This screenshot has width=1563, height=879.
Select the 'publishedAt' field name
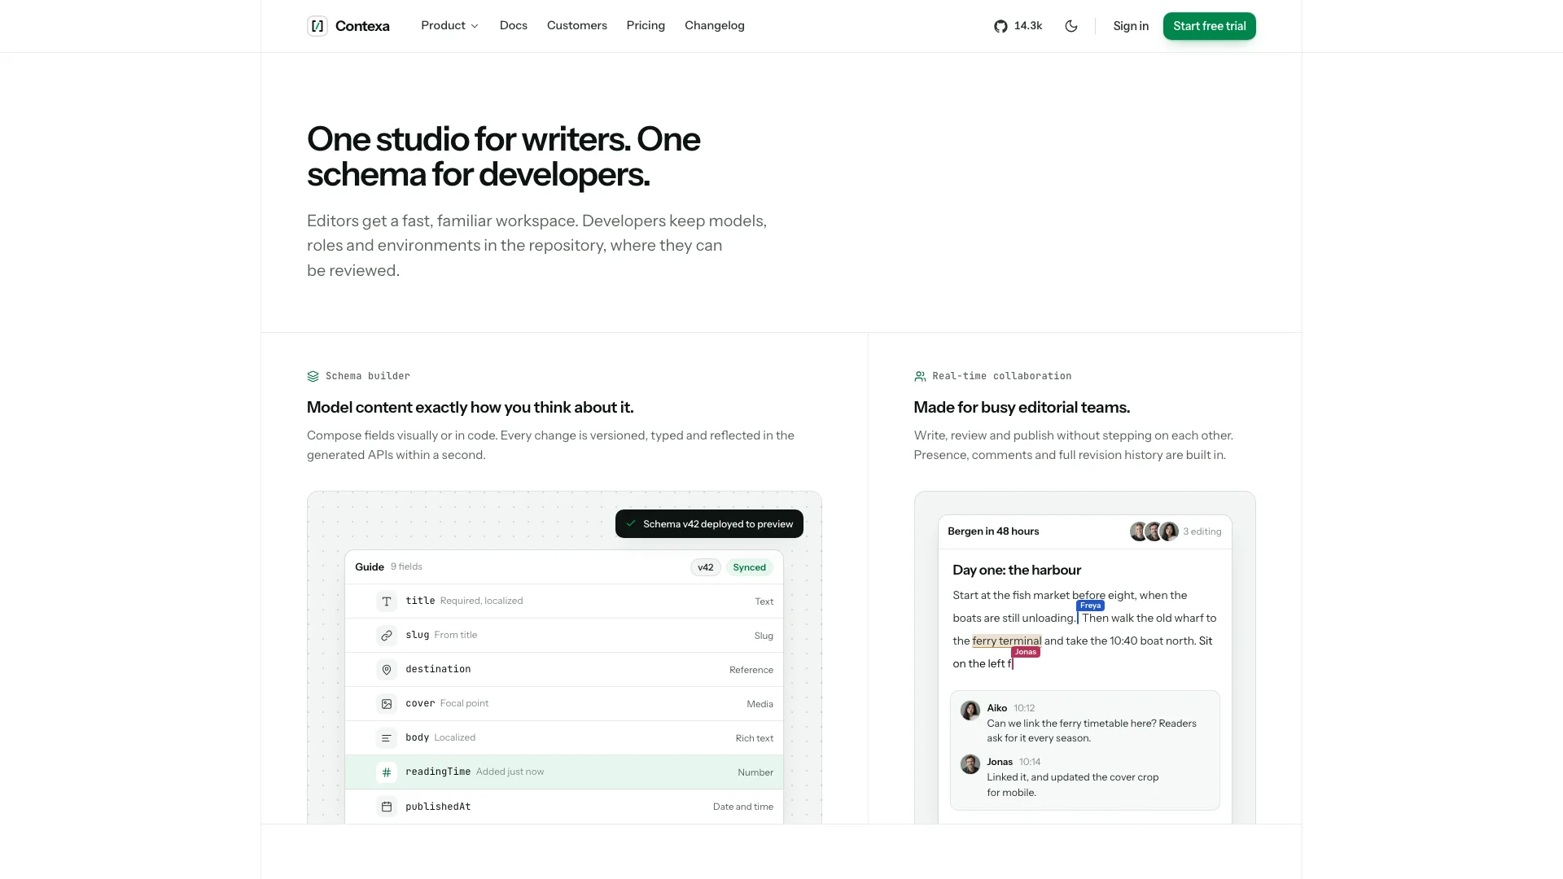pos(438,807)
